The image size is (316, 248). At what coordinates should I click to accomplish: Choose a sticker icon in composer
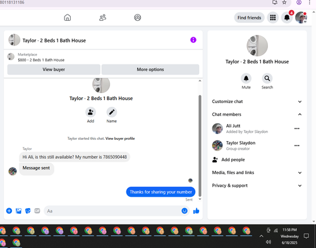coord(28,211)
